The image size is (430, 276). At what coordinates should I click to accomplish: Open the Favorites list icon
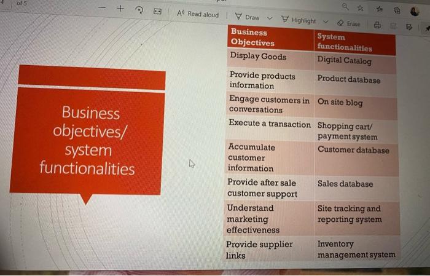click(x=379, y=9)
